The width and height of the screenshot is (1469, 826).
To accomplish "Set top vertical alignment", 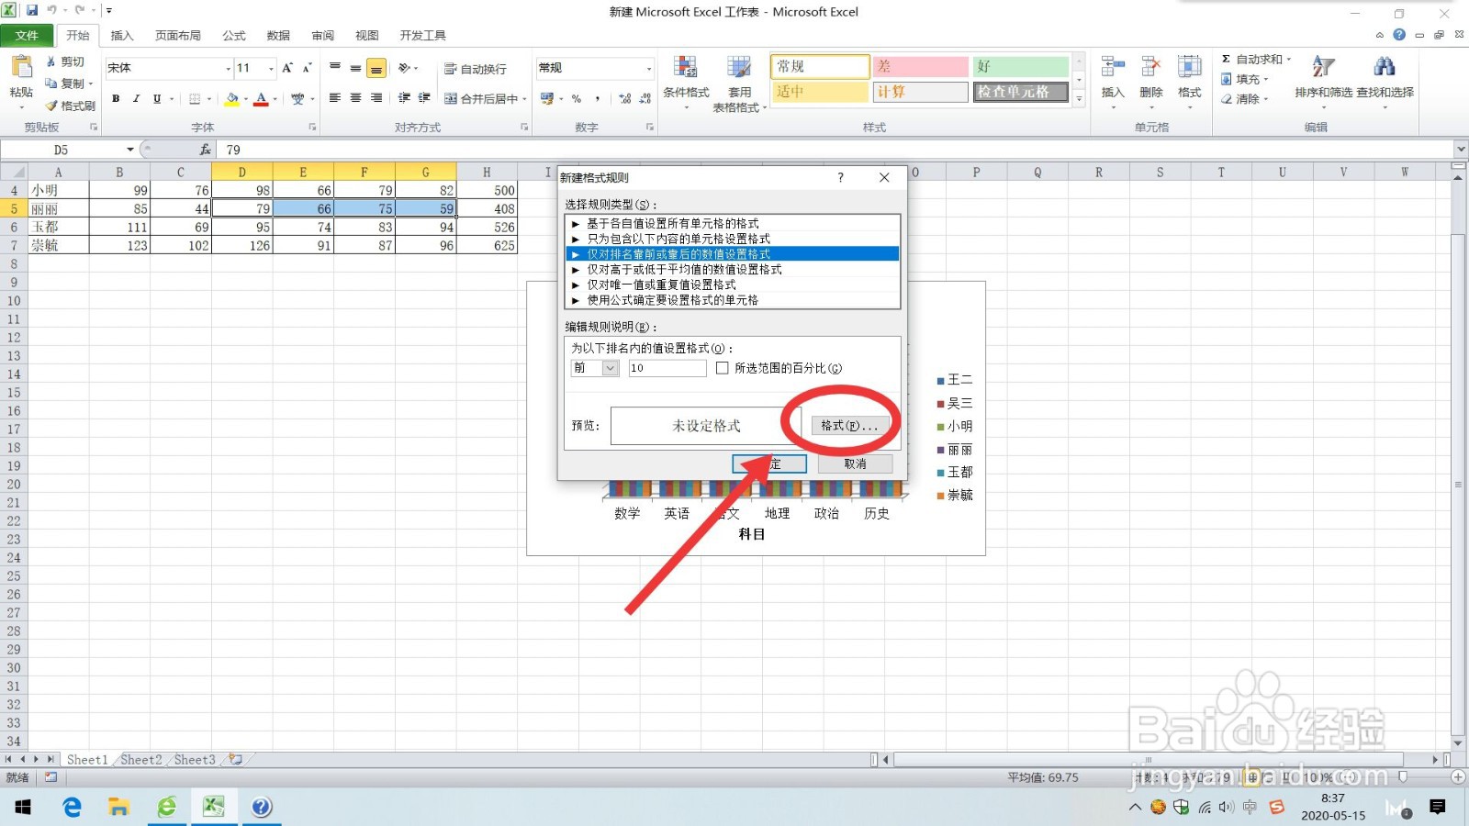I will pos(335,68).
